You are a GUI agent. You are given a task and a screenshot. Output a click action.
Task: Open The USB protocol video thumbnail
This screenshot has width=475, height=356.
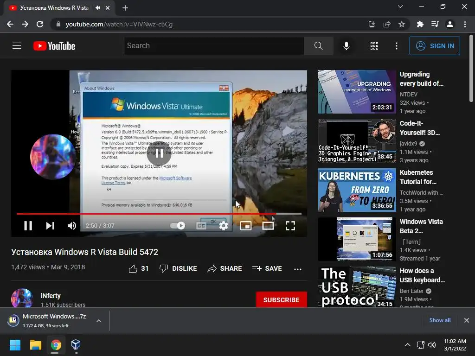pyautogui.click(x=357, y=287)
